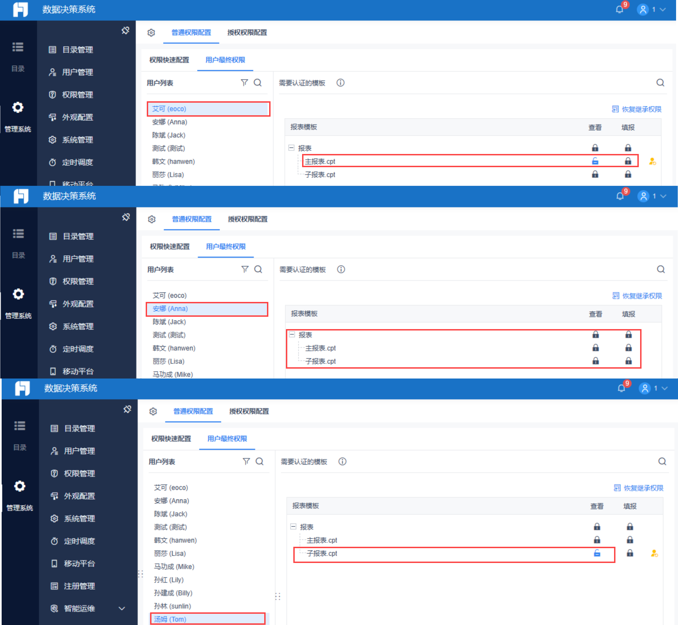Select user 孙红 (Lily)
678x625 pixels.
(169, 580)
